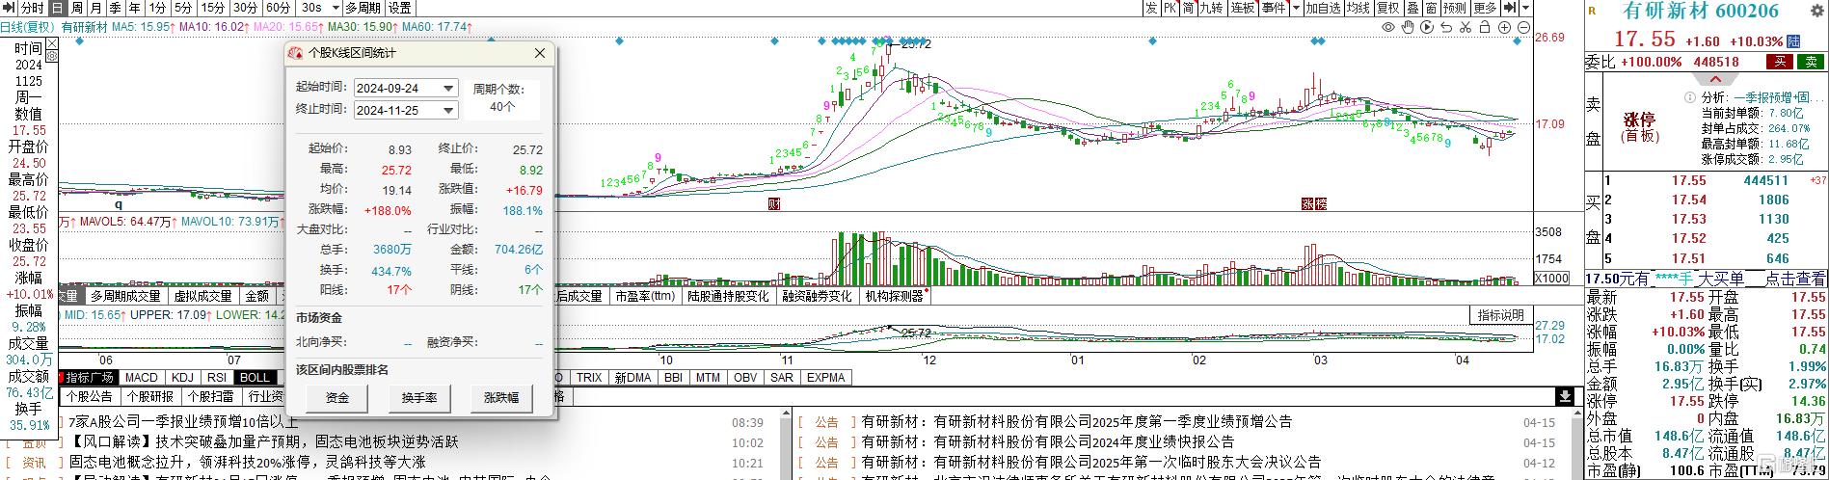Open the 终止时间 date dropdown
Screen dimensions: 1829x480
(448, 110)
